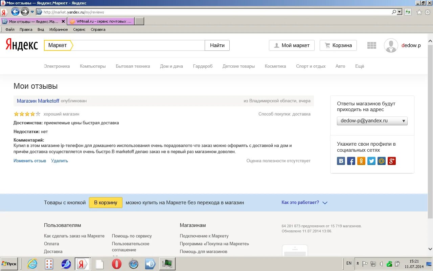Click the Яндекс logo
The height and width of the screenshot is (271, 433).
[22, 45]
